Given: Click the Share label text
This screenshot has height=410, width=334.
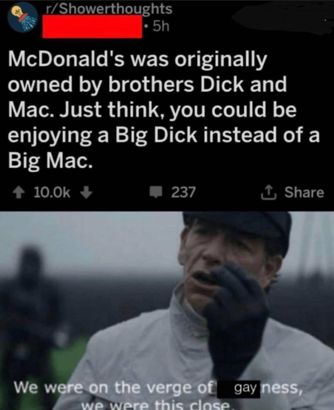Looking at the screenshot, I should [x=304, y=192].
